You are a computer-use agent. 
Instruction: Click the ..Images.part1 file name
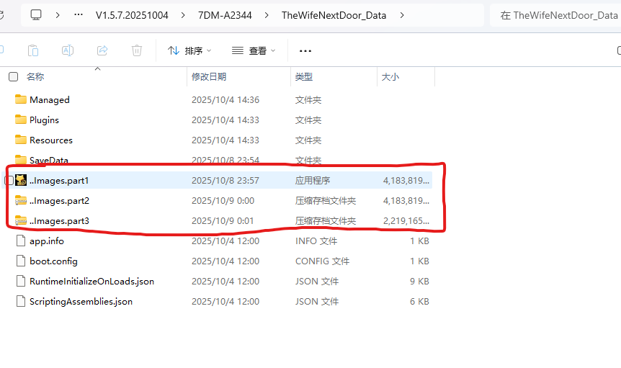point(59,181)
